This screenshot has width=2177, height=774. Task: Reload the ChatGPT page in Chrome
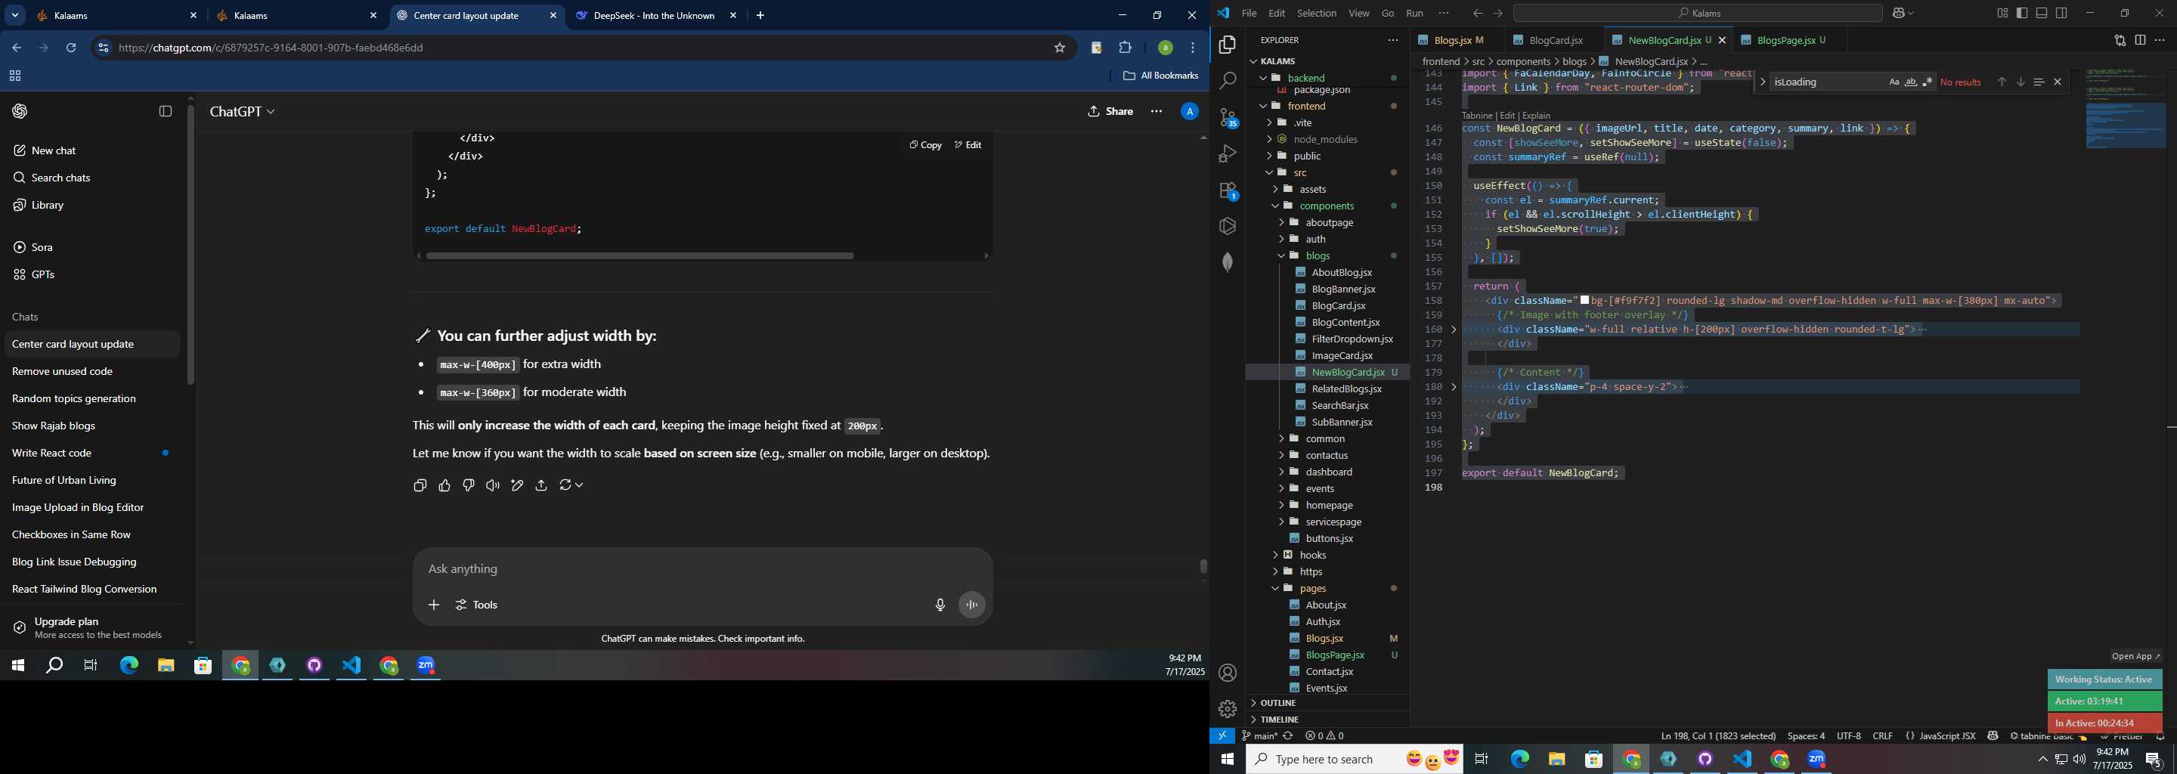71,48
